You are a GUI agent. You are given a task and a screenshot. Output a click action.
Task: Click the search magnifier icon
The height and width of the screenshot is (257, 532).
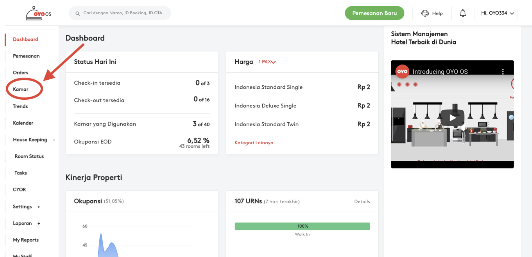pyautogui.click(x=78, y=14)
